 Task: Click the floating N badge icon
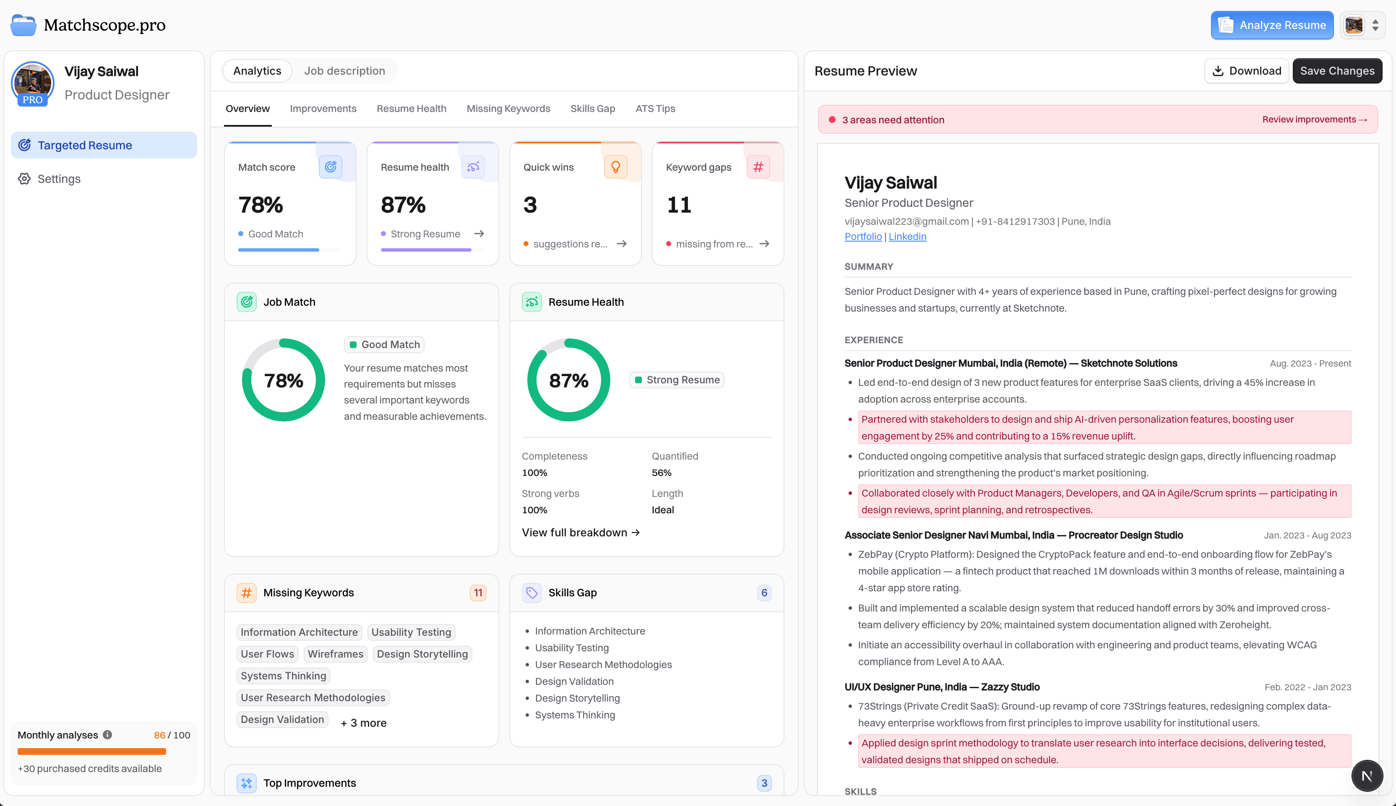tap(1367, 775)
